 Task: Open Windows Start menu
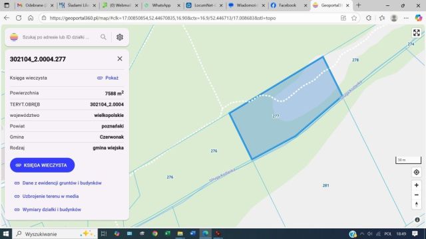6,234
